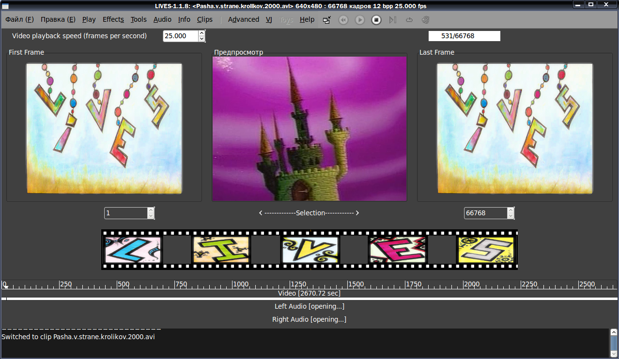Click the separate window (detach) toolbar icon
The height and width of the screenshot is (359, 619).
(327, 20)
